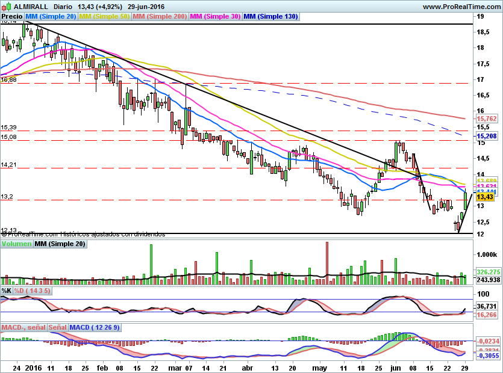This screenshot has height=373, width=503.
Task: Select the MM (Simple 200) indicator label
Action: (160, 17)
